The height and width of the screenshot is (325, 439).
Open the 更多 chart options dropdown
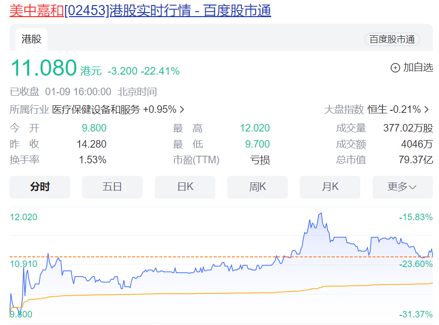402,187
